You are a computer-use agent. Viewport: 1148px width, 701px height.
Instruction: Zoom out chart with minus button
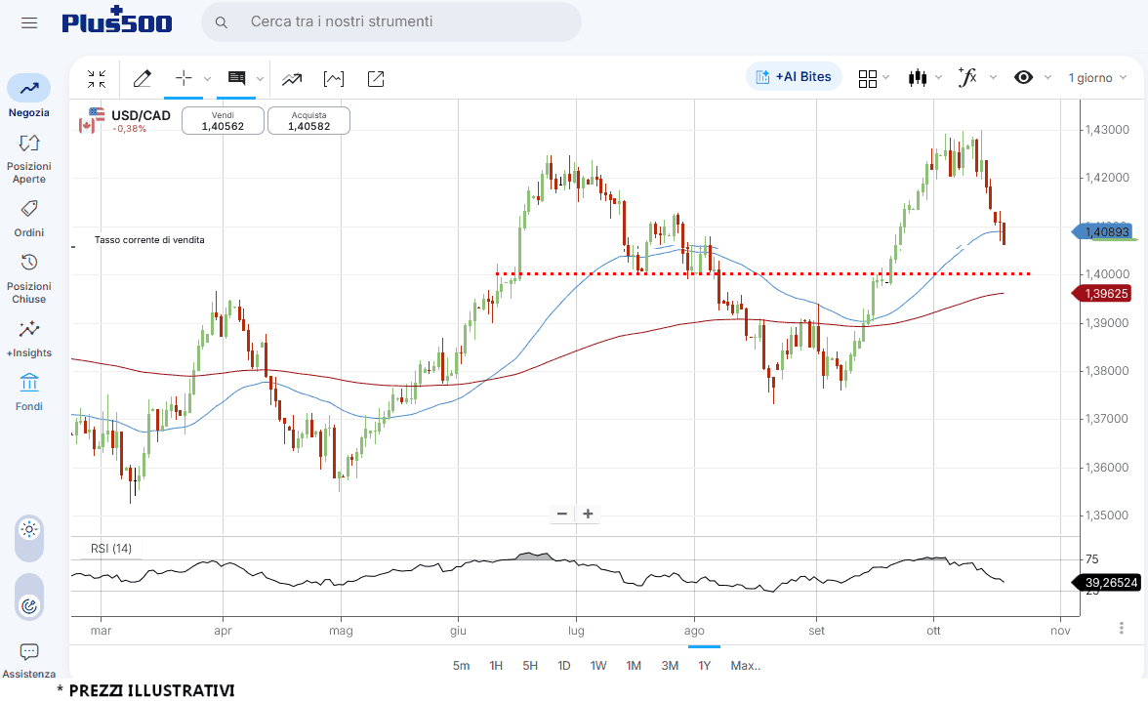[x=562, y=514]
